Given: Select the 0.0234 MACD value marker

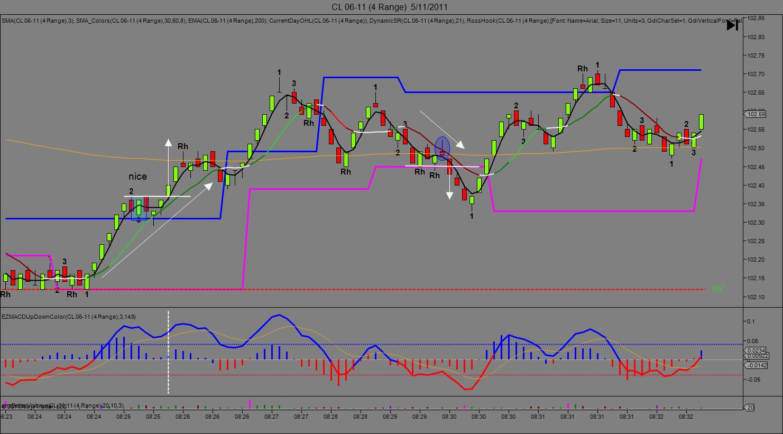Looking at the screenshot, I should click(754, 350).
